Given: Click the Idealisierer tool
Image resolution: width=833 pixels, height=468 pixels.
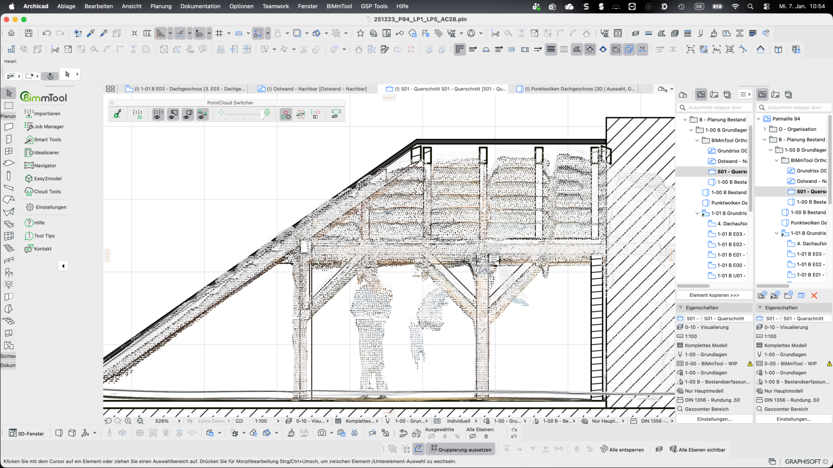Looking at the screenshot, I should tap(46, 153).
